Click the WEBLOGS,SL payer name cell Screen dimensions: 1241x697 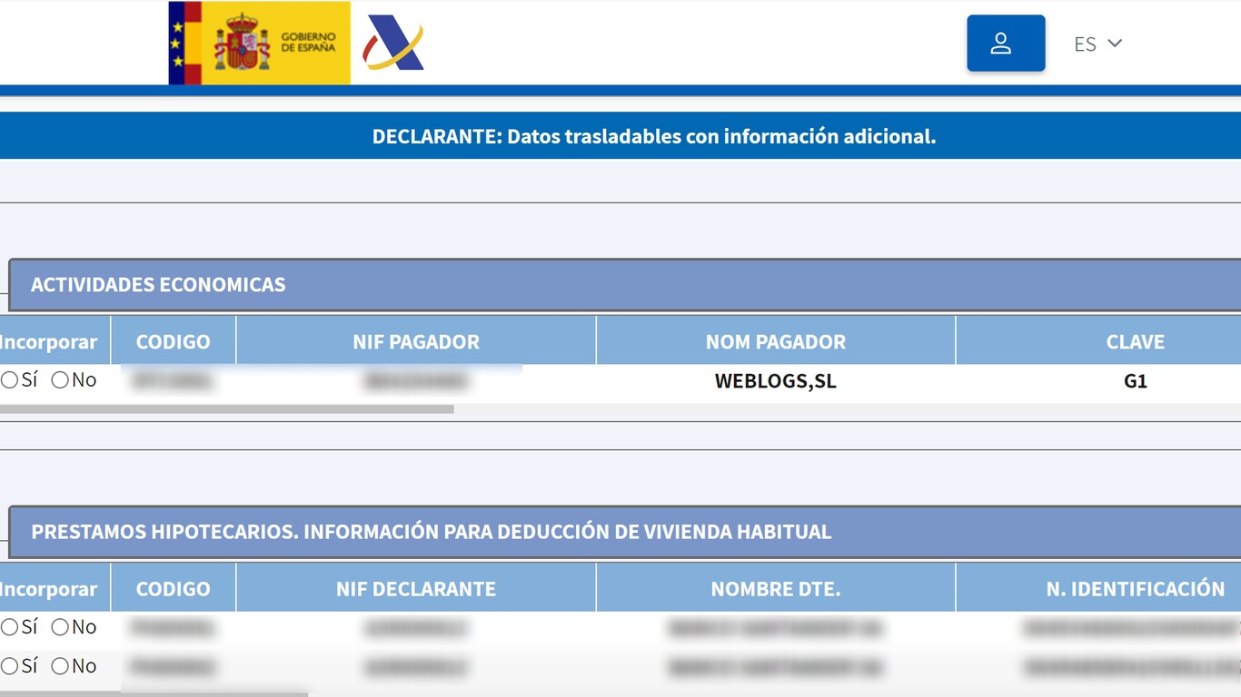[x=775, y=381]
